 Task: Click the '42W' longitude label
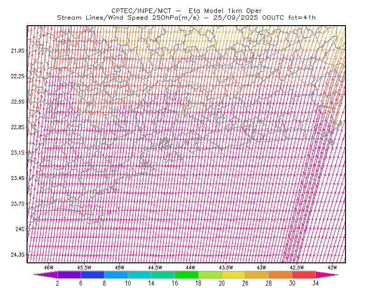[332, 267]
